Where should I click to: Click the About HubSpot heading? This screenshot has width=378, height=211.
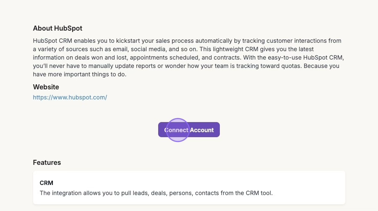pos(57,29)
